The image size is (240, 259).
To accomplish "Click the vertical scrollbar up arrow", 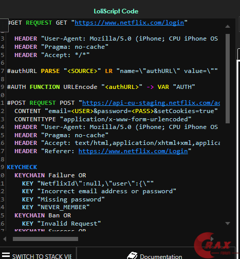I will tap(228, 26).
